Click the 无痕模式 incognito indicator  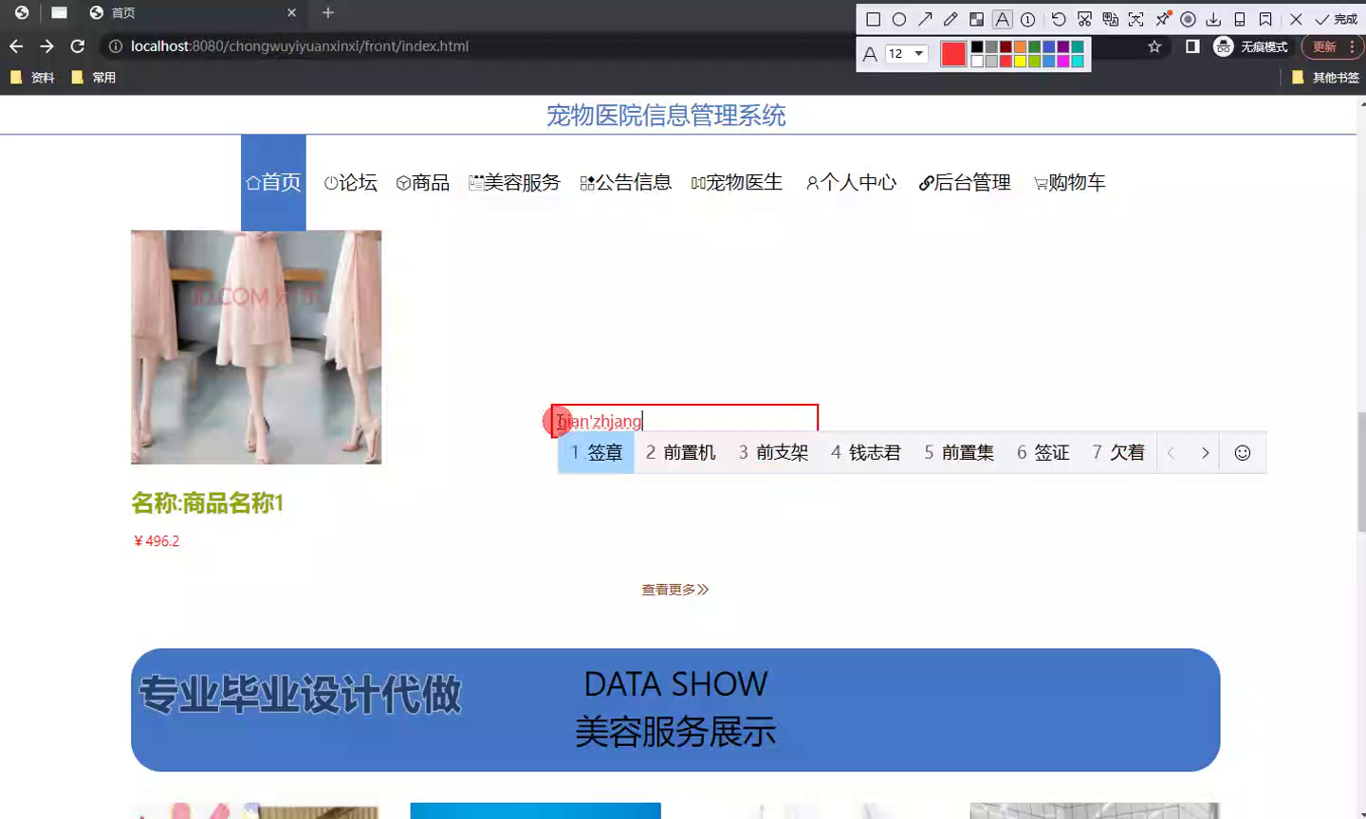[1251, 46]
